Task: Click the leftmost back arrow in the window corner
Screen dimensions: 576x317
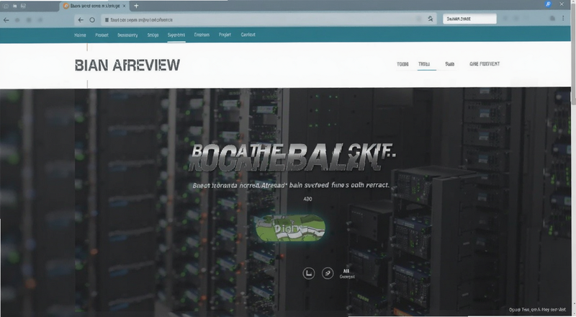Action: pos(6,20)
